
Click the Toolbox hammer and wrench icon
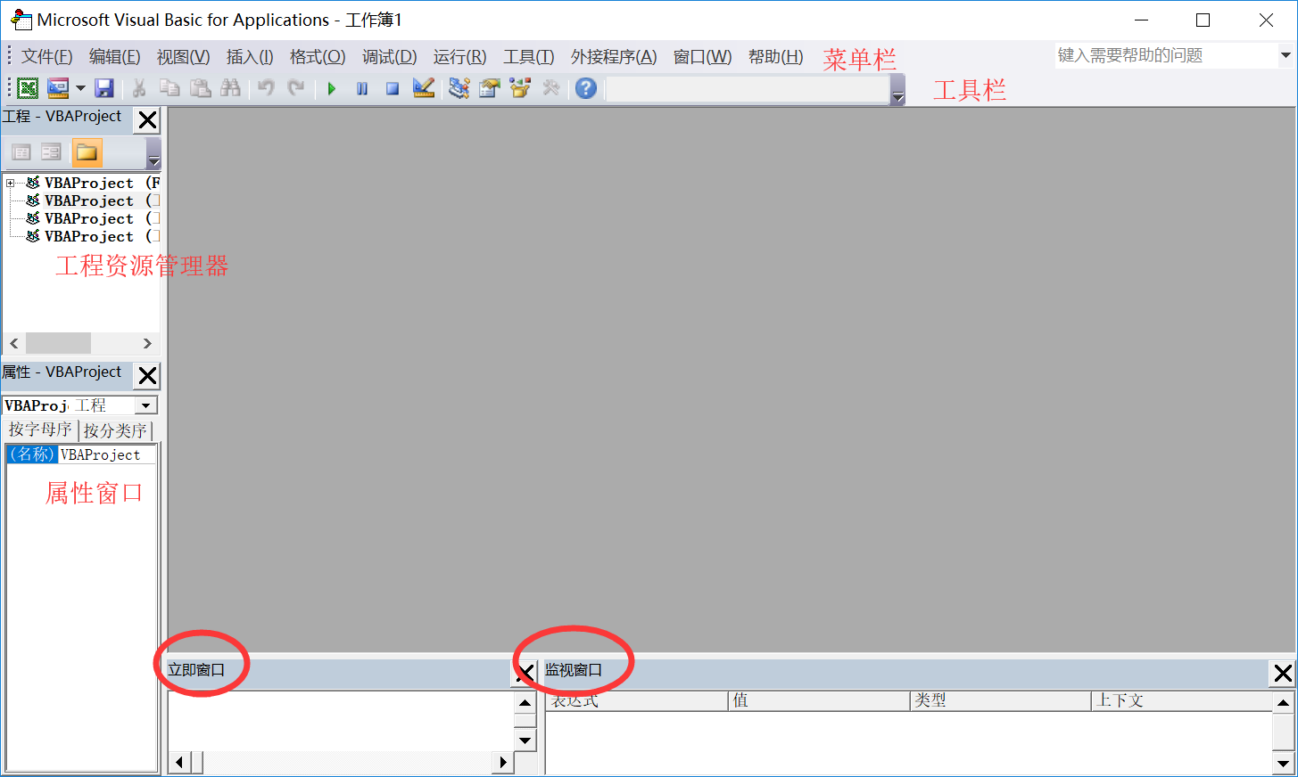(x=551, y=88)
